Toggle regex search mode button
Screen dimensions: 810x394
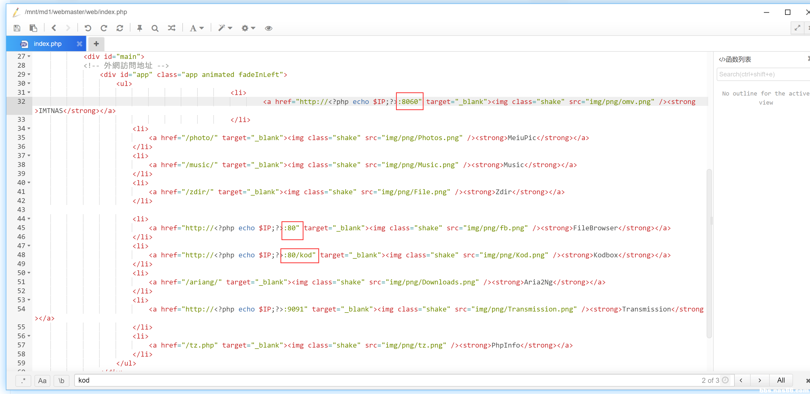[x=23, y=380]
